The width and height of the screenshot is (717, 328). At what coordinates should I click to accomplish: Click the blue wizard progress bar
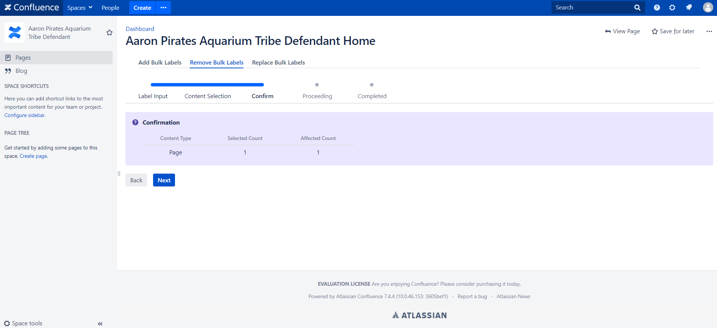(x=207, y=85)
